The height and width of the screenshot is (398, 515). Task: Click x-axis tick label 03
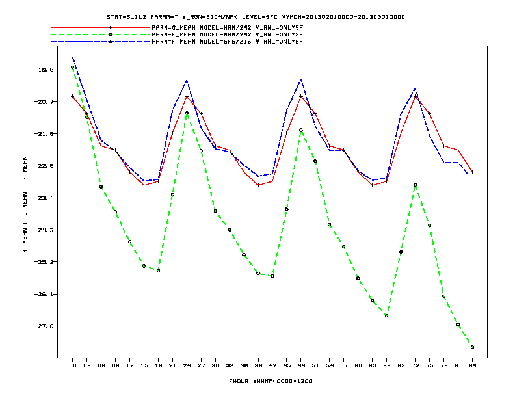click(86, 365)
